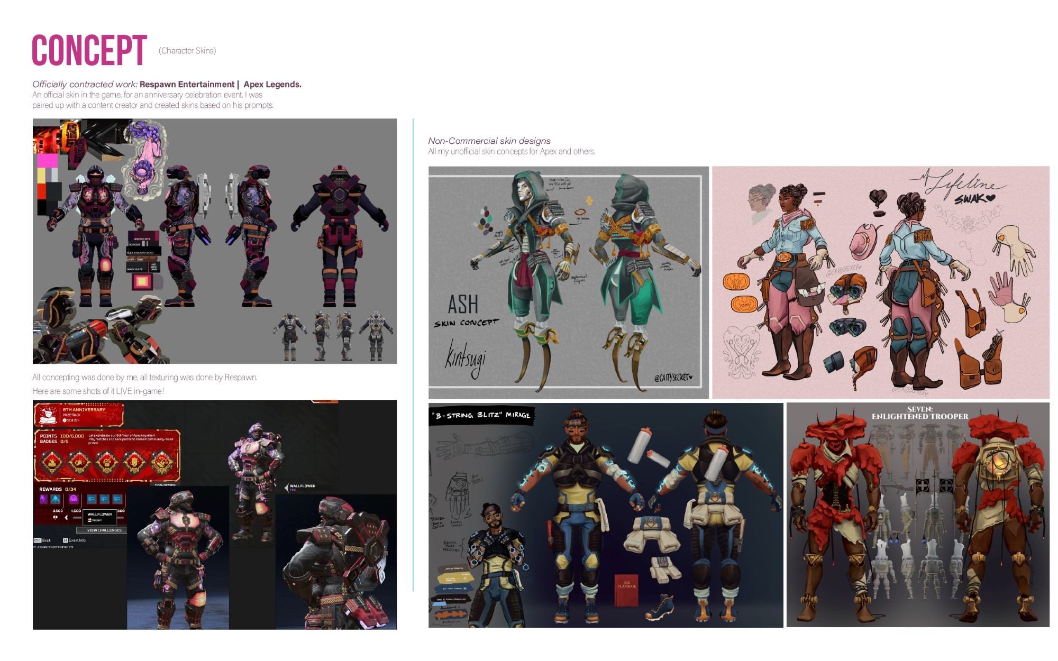
Task: Click the second anniversary badge (party horn)
Action: tap(79, 462)
